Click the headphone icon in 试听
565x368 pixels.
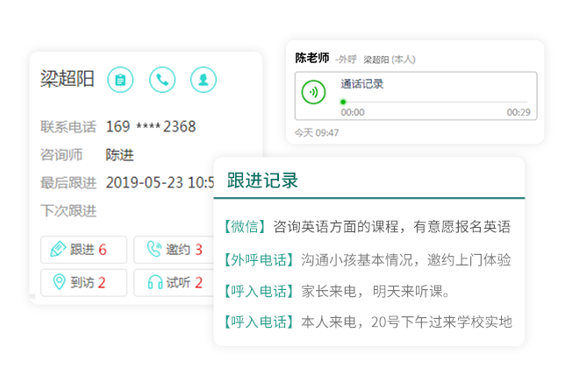pos(155,282)
